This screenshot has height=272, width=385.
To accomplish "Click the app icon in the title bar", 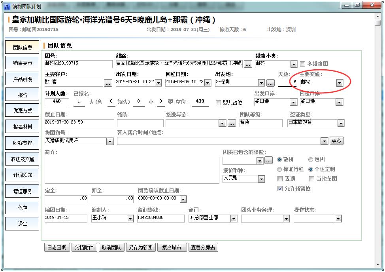I will coord(7,6).
